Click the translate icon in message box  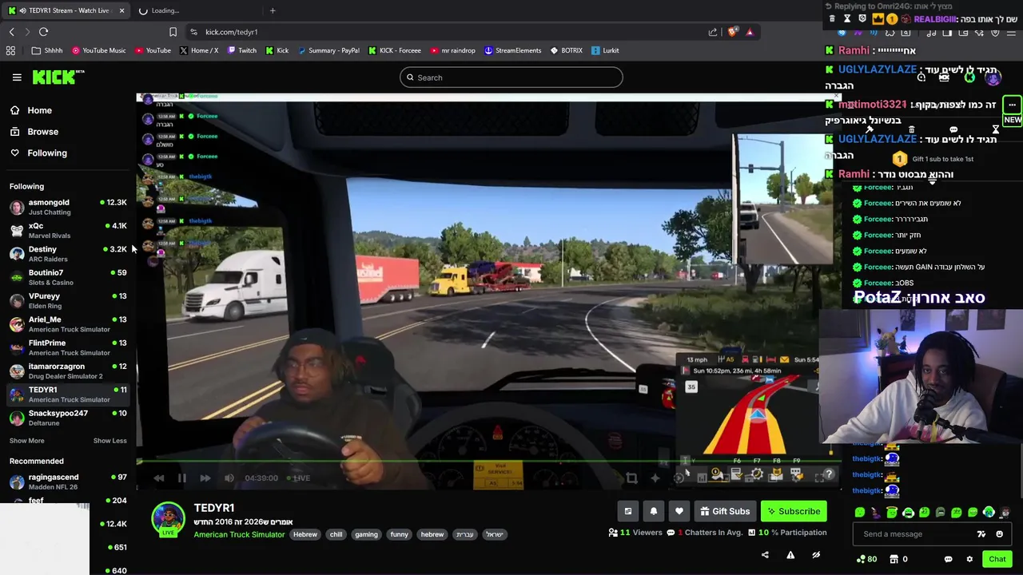981,534
